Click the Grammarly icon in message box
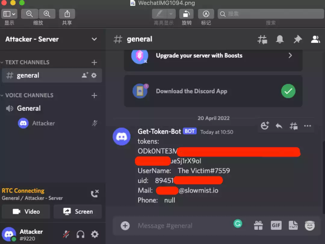325x244 pixels. click(x=238, y=224)
